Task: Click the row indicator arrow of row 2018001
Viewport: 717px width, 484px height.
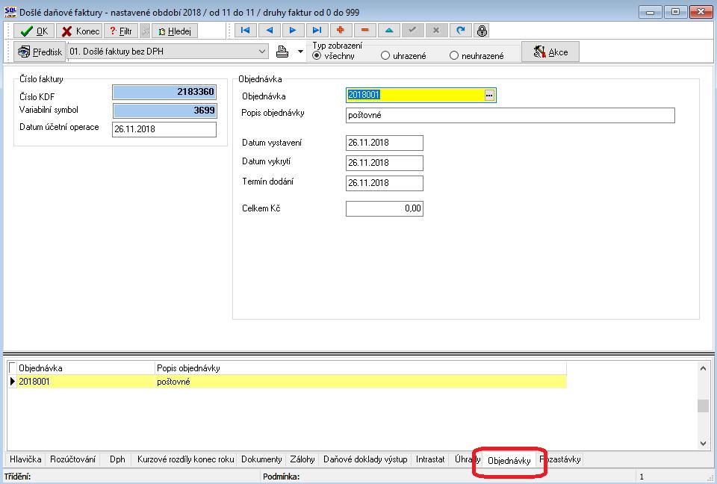Action: 13,382
